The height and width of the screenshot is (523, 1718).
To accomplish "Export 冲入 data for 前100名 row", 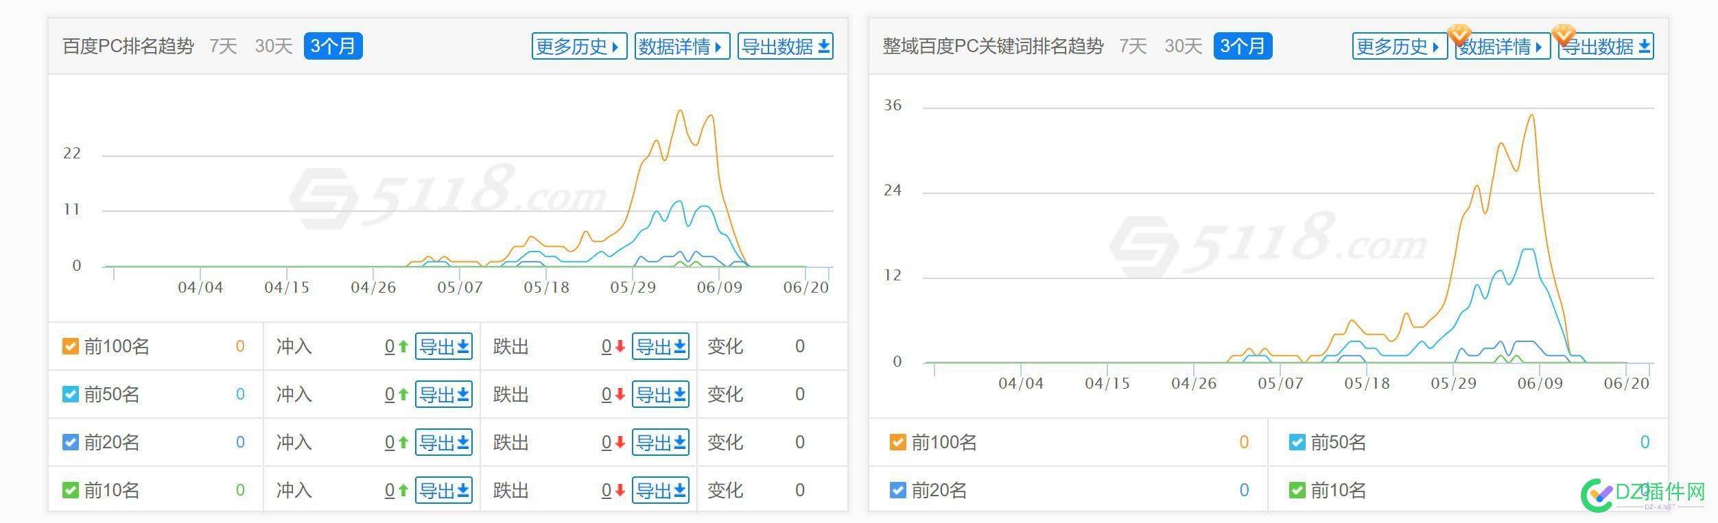I will tap(444, 347).
